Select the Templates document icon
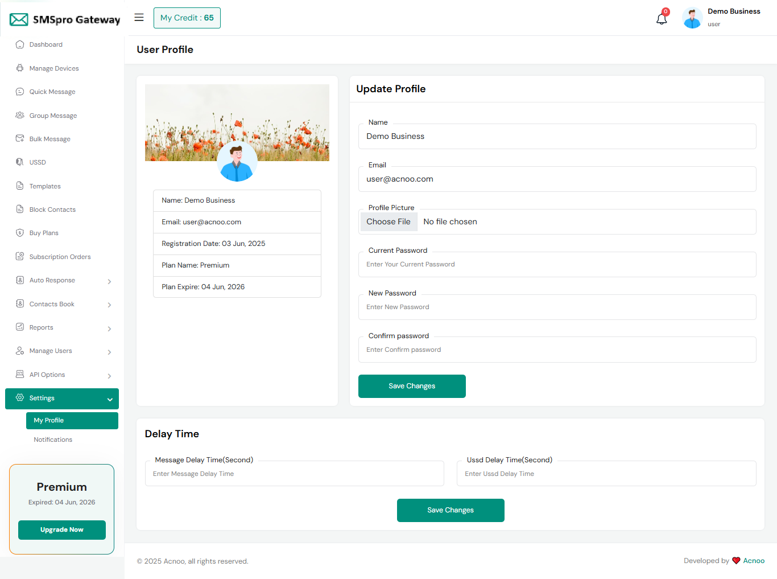The image size is (777, 579). (20, 186)
